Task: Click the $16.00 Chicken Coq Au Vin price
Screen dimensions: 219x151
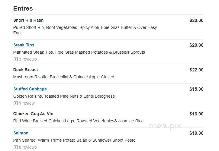Action: pos(196,114)
